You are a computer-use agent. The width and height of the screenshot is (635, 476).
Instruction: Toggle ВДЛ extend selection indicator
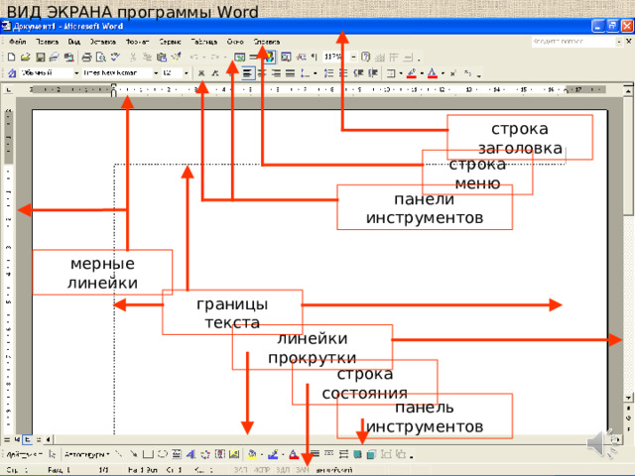click(x=283, y=470)
